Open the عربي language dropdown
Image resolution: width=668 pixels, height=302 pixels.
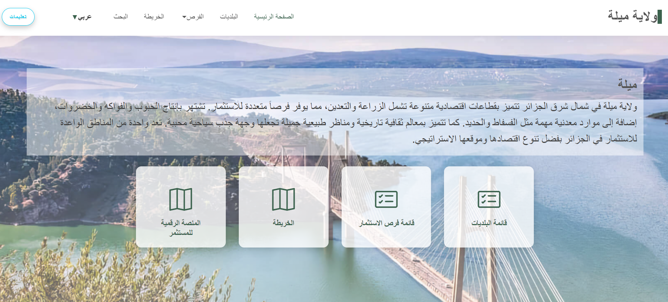click(82, 17)
